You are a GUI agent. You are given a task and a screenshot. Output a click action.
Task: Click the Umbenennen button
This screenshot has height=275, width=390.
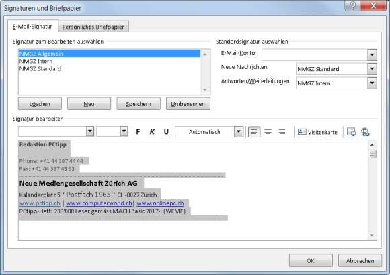coord(188,104)
